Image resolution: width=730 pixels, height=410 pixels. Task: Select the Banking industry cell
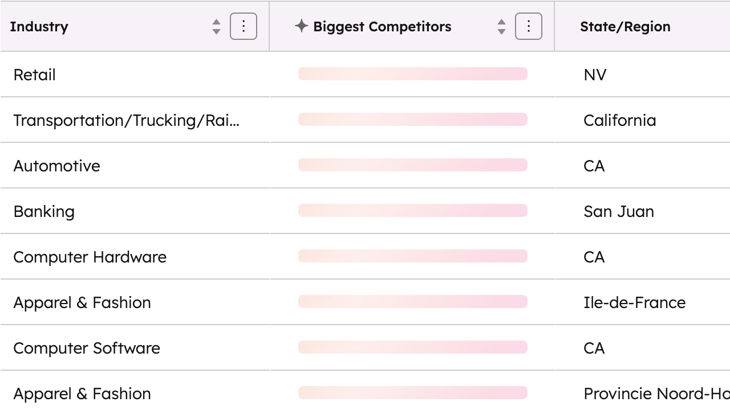[44, 211]
